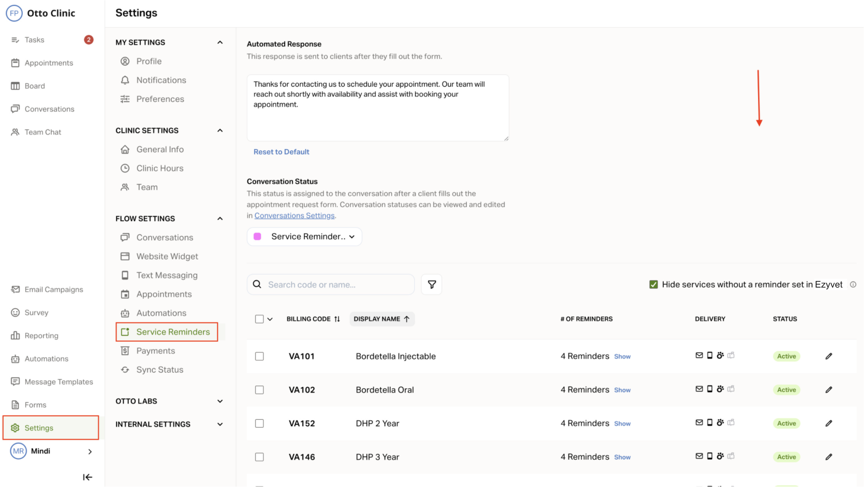Click the Text Messaging phone icon
The width and height of the screenshot is (868, 495).
[x=125, y=275]
